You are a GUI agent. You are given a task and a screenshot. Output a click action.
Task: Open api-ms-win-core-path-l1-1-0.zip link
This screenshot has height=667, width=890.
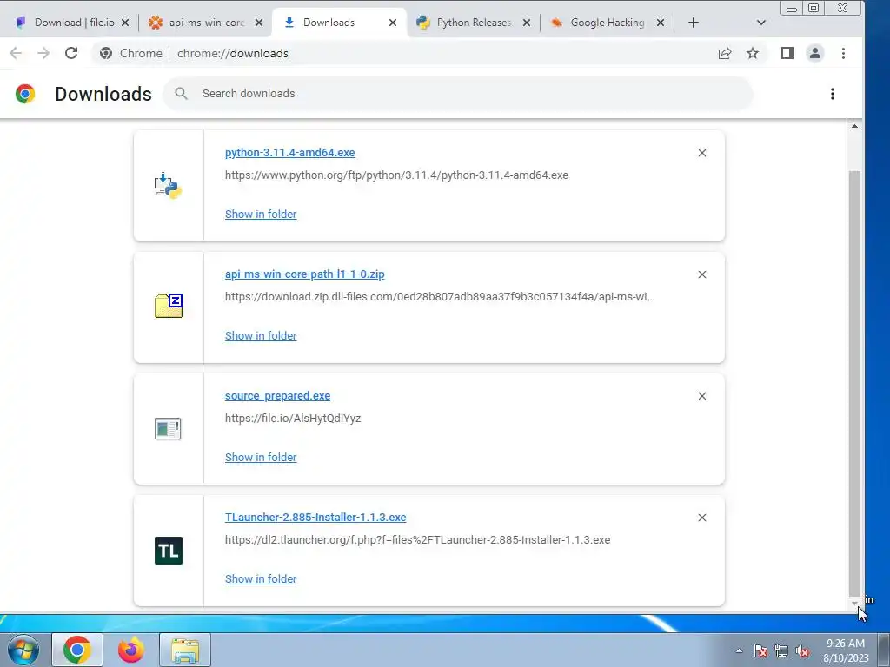(304, 274)
